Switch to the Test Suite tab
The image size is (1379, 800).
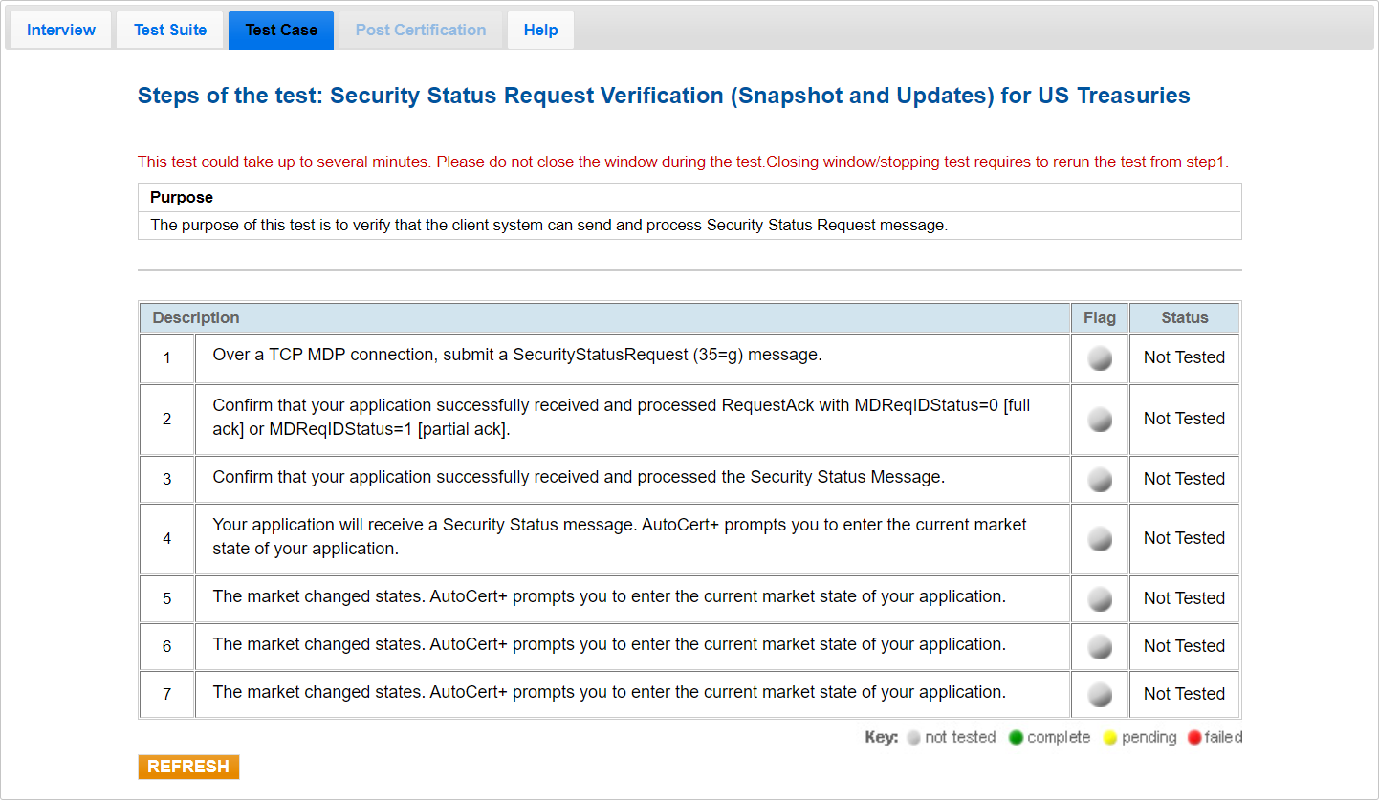click(170, 31)
